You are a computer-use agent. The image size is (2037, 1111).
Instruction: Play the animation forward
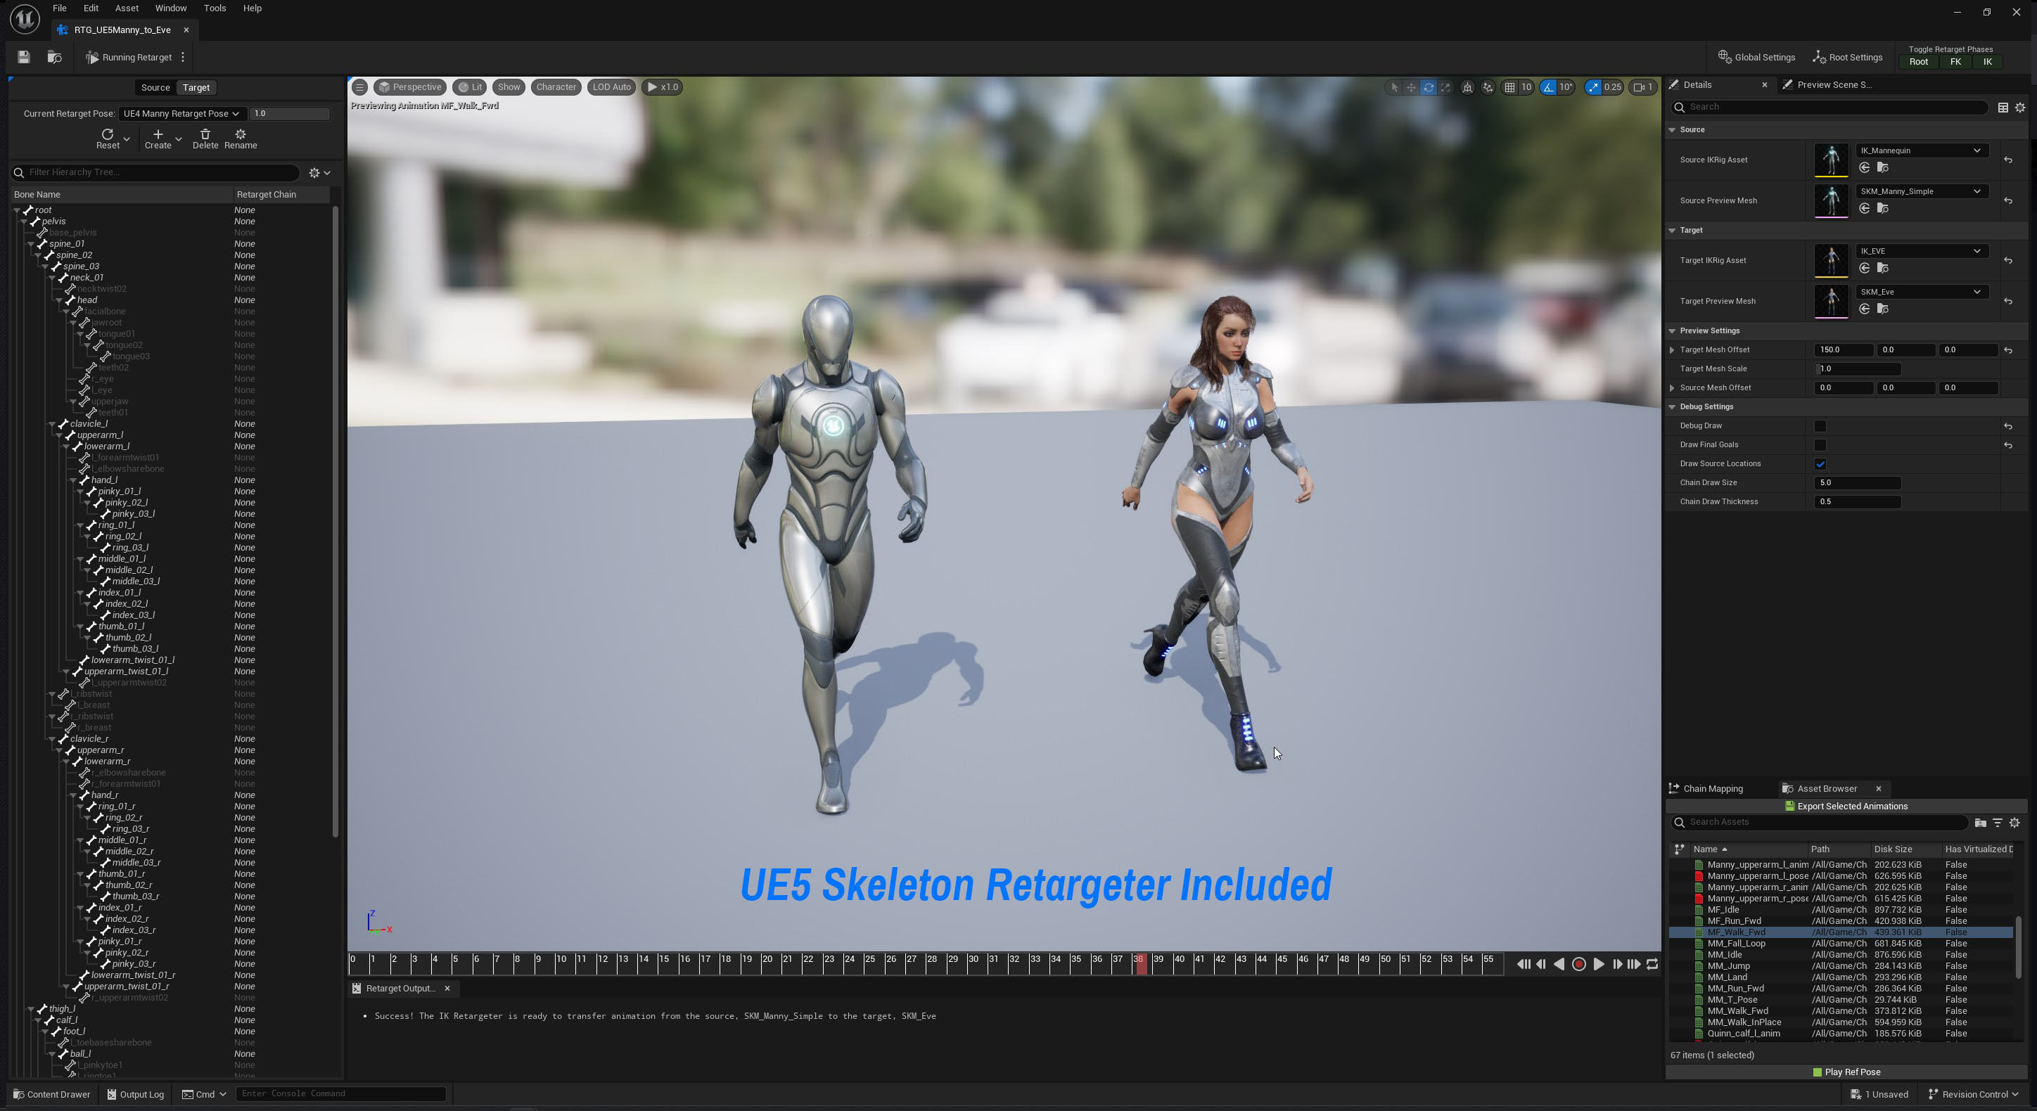[1598, 964]
